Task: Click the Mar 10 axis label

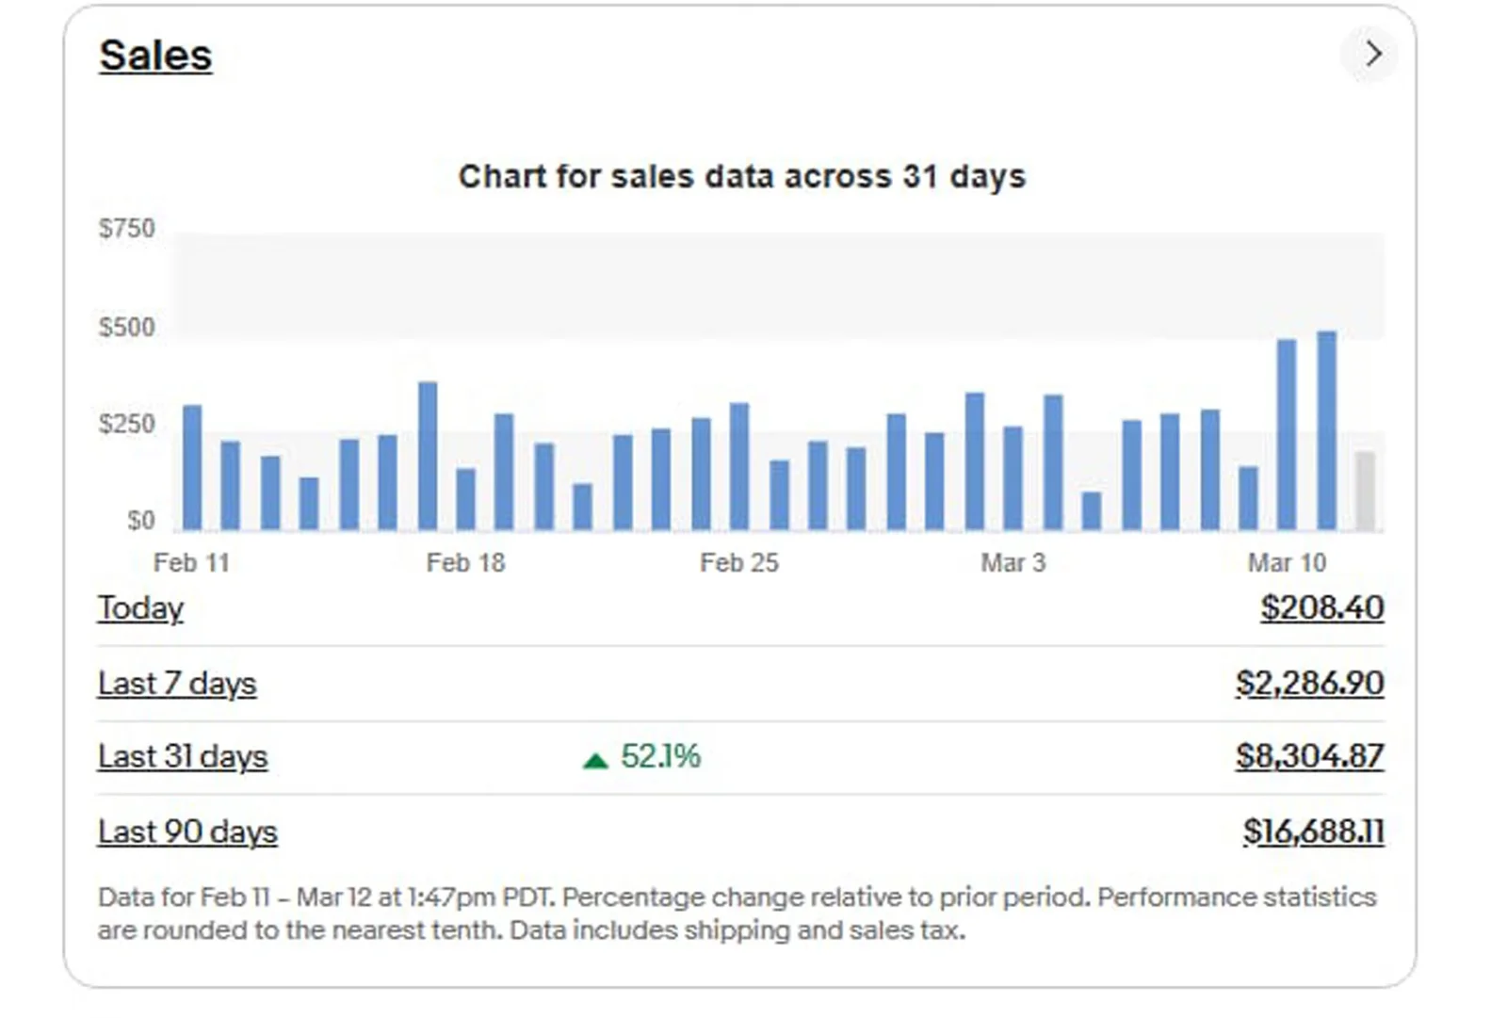Action: 1287,563
